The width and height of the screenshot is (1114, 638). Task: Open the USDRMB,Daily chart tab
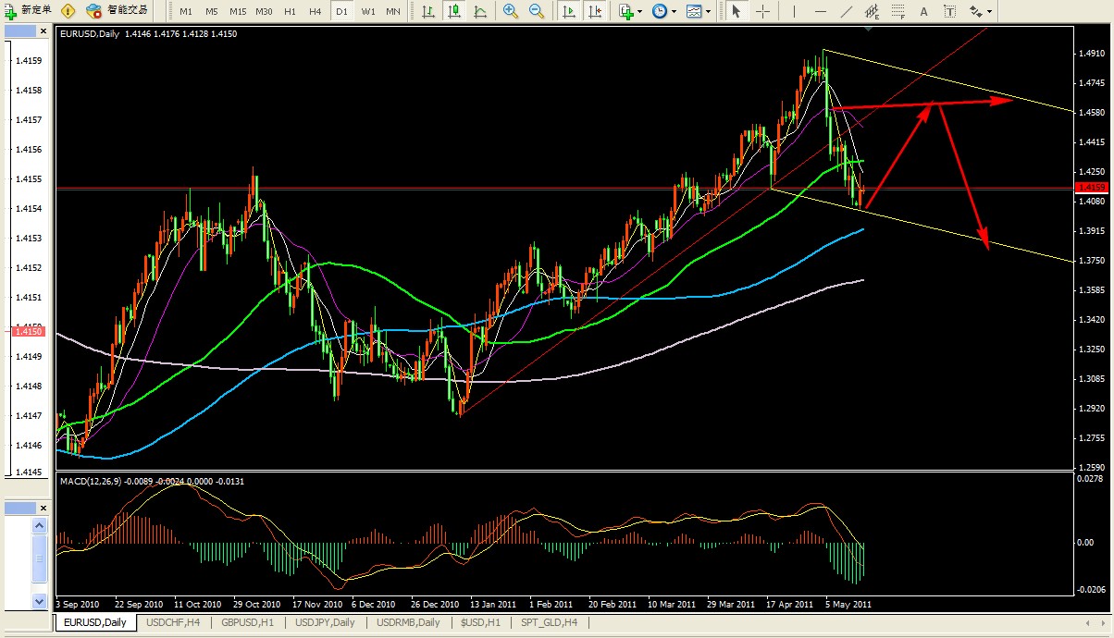pos(408,622)
